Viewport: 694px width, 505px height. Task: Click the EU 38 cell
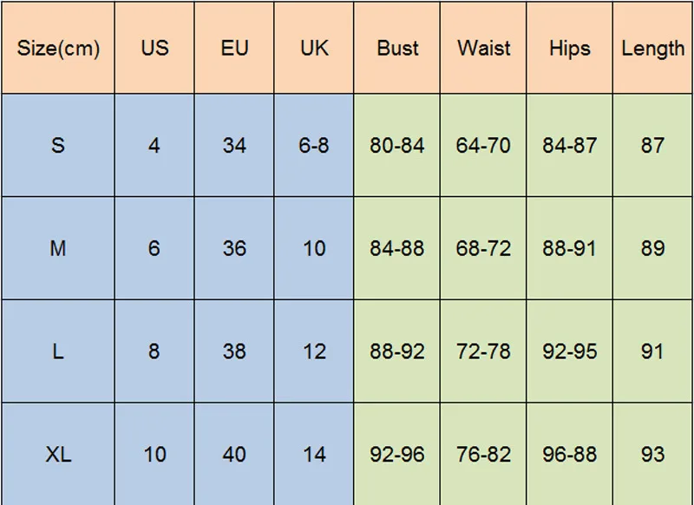pyautogui.click(x=234, y=351)
